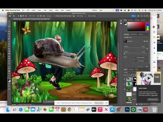The height and width of the screenshot is (122, 163).
Task: Click Learn more link in tooltip
Action: coord(154,95)
